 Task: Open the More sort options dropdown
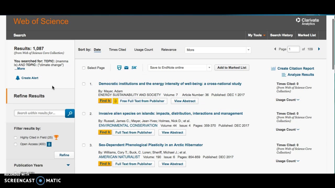click(x=218, y=50)
